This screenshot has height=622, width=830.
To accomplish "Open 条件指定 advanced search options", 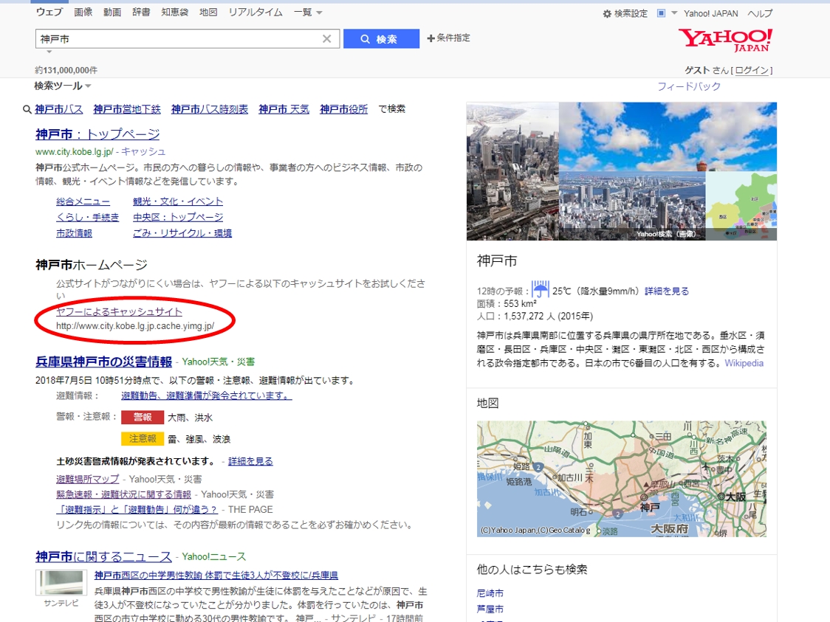I will pyautogui.click(x=448, y=38).
